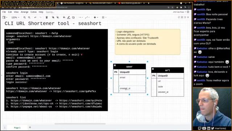232x131 pixels.
Task: Select the email row in user table
Action: (x=129, y=78)
